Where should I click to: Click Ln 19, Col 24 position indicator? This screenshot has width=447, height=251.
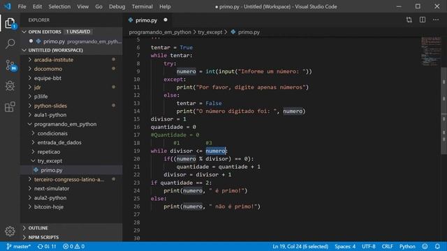300,246
